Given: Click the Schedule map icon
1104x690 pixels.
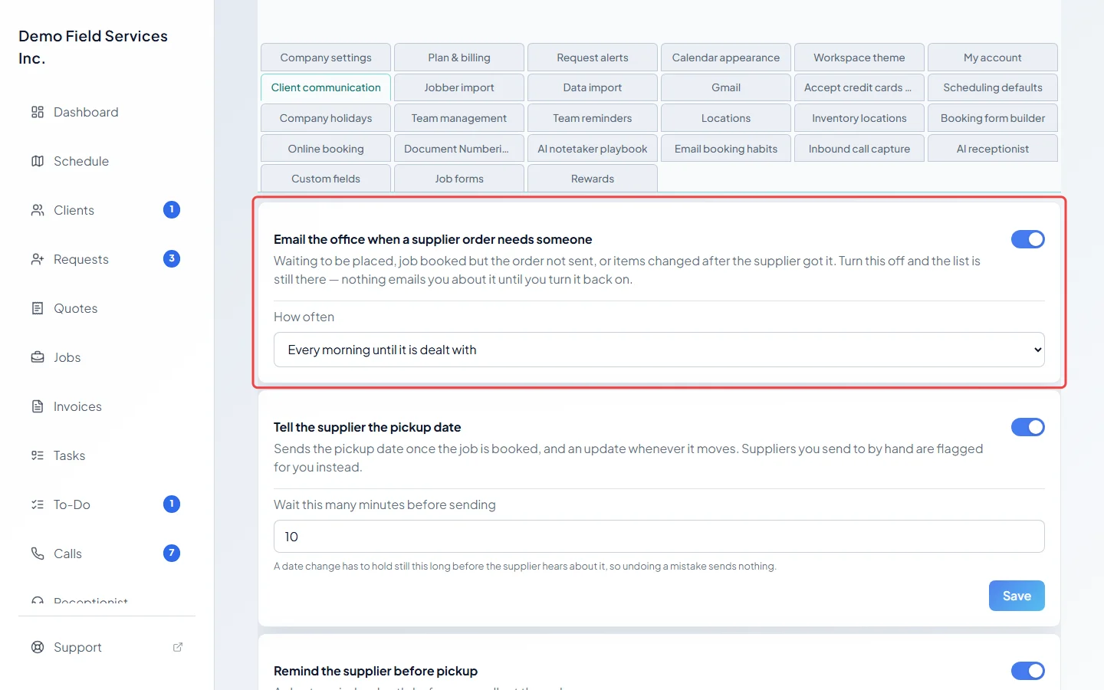Looking at the screenshot, I should tap(38, 161).
